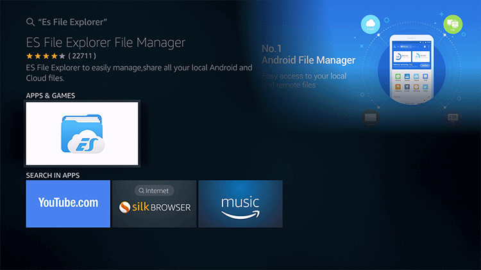The width and height of the screenshot is (481, 270).
Task: Click the 22711 review count
Action: 82,56
